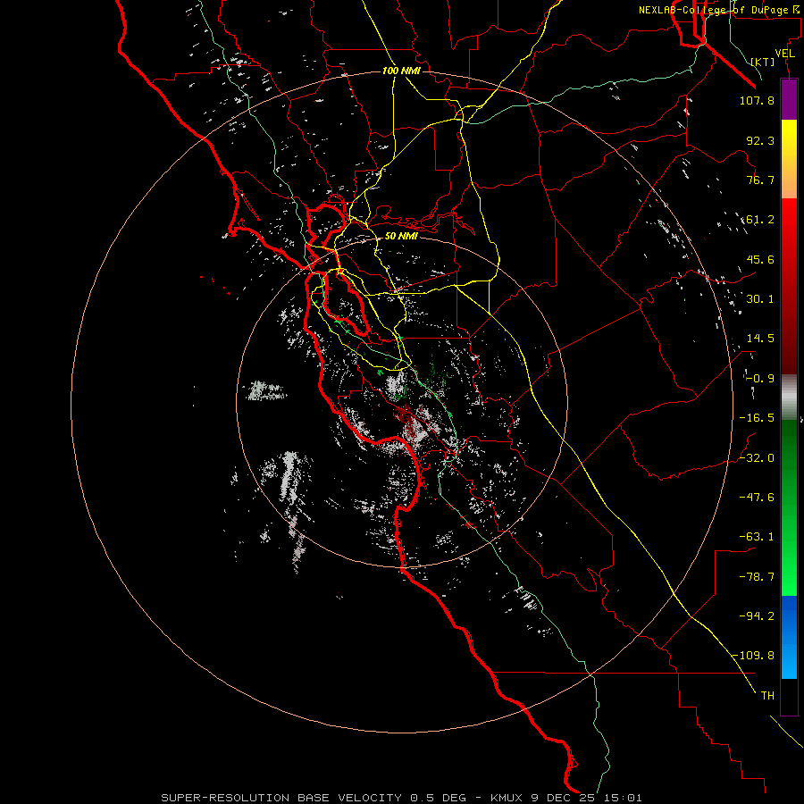The height and width of the screenshot is (804, 804).
Task: Click the [KT] units label
Action: (x=763, y=62)
